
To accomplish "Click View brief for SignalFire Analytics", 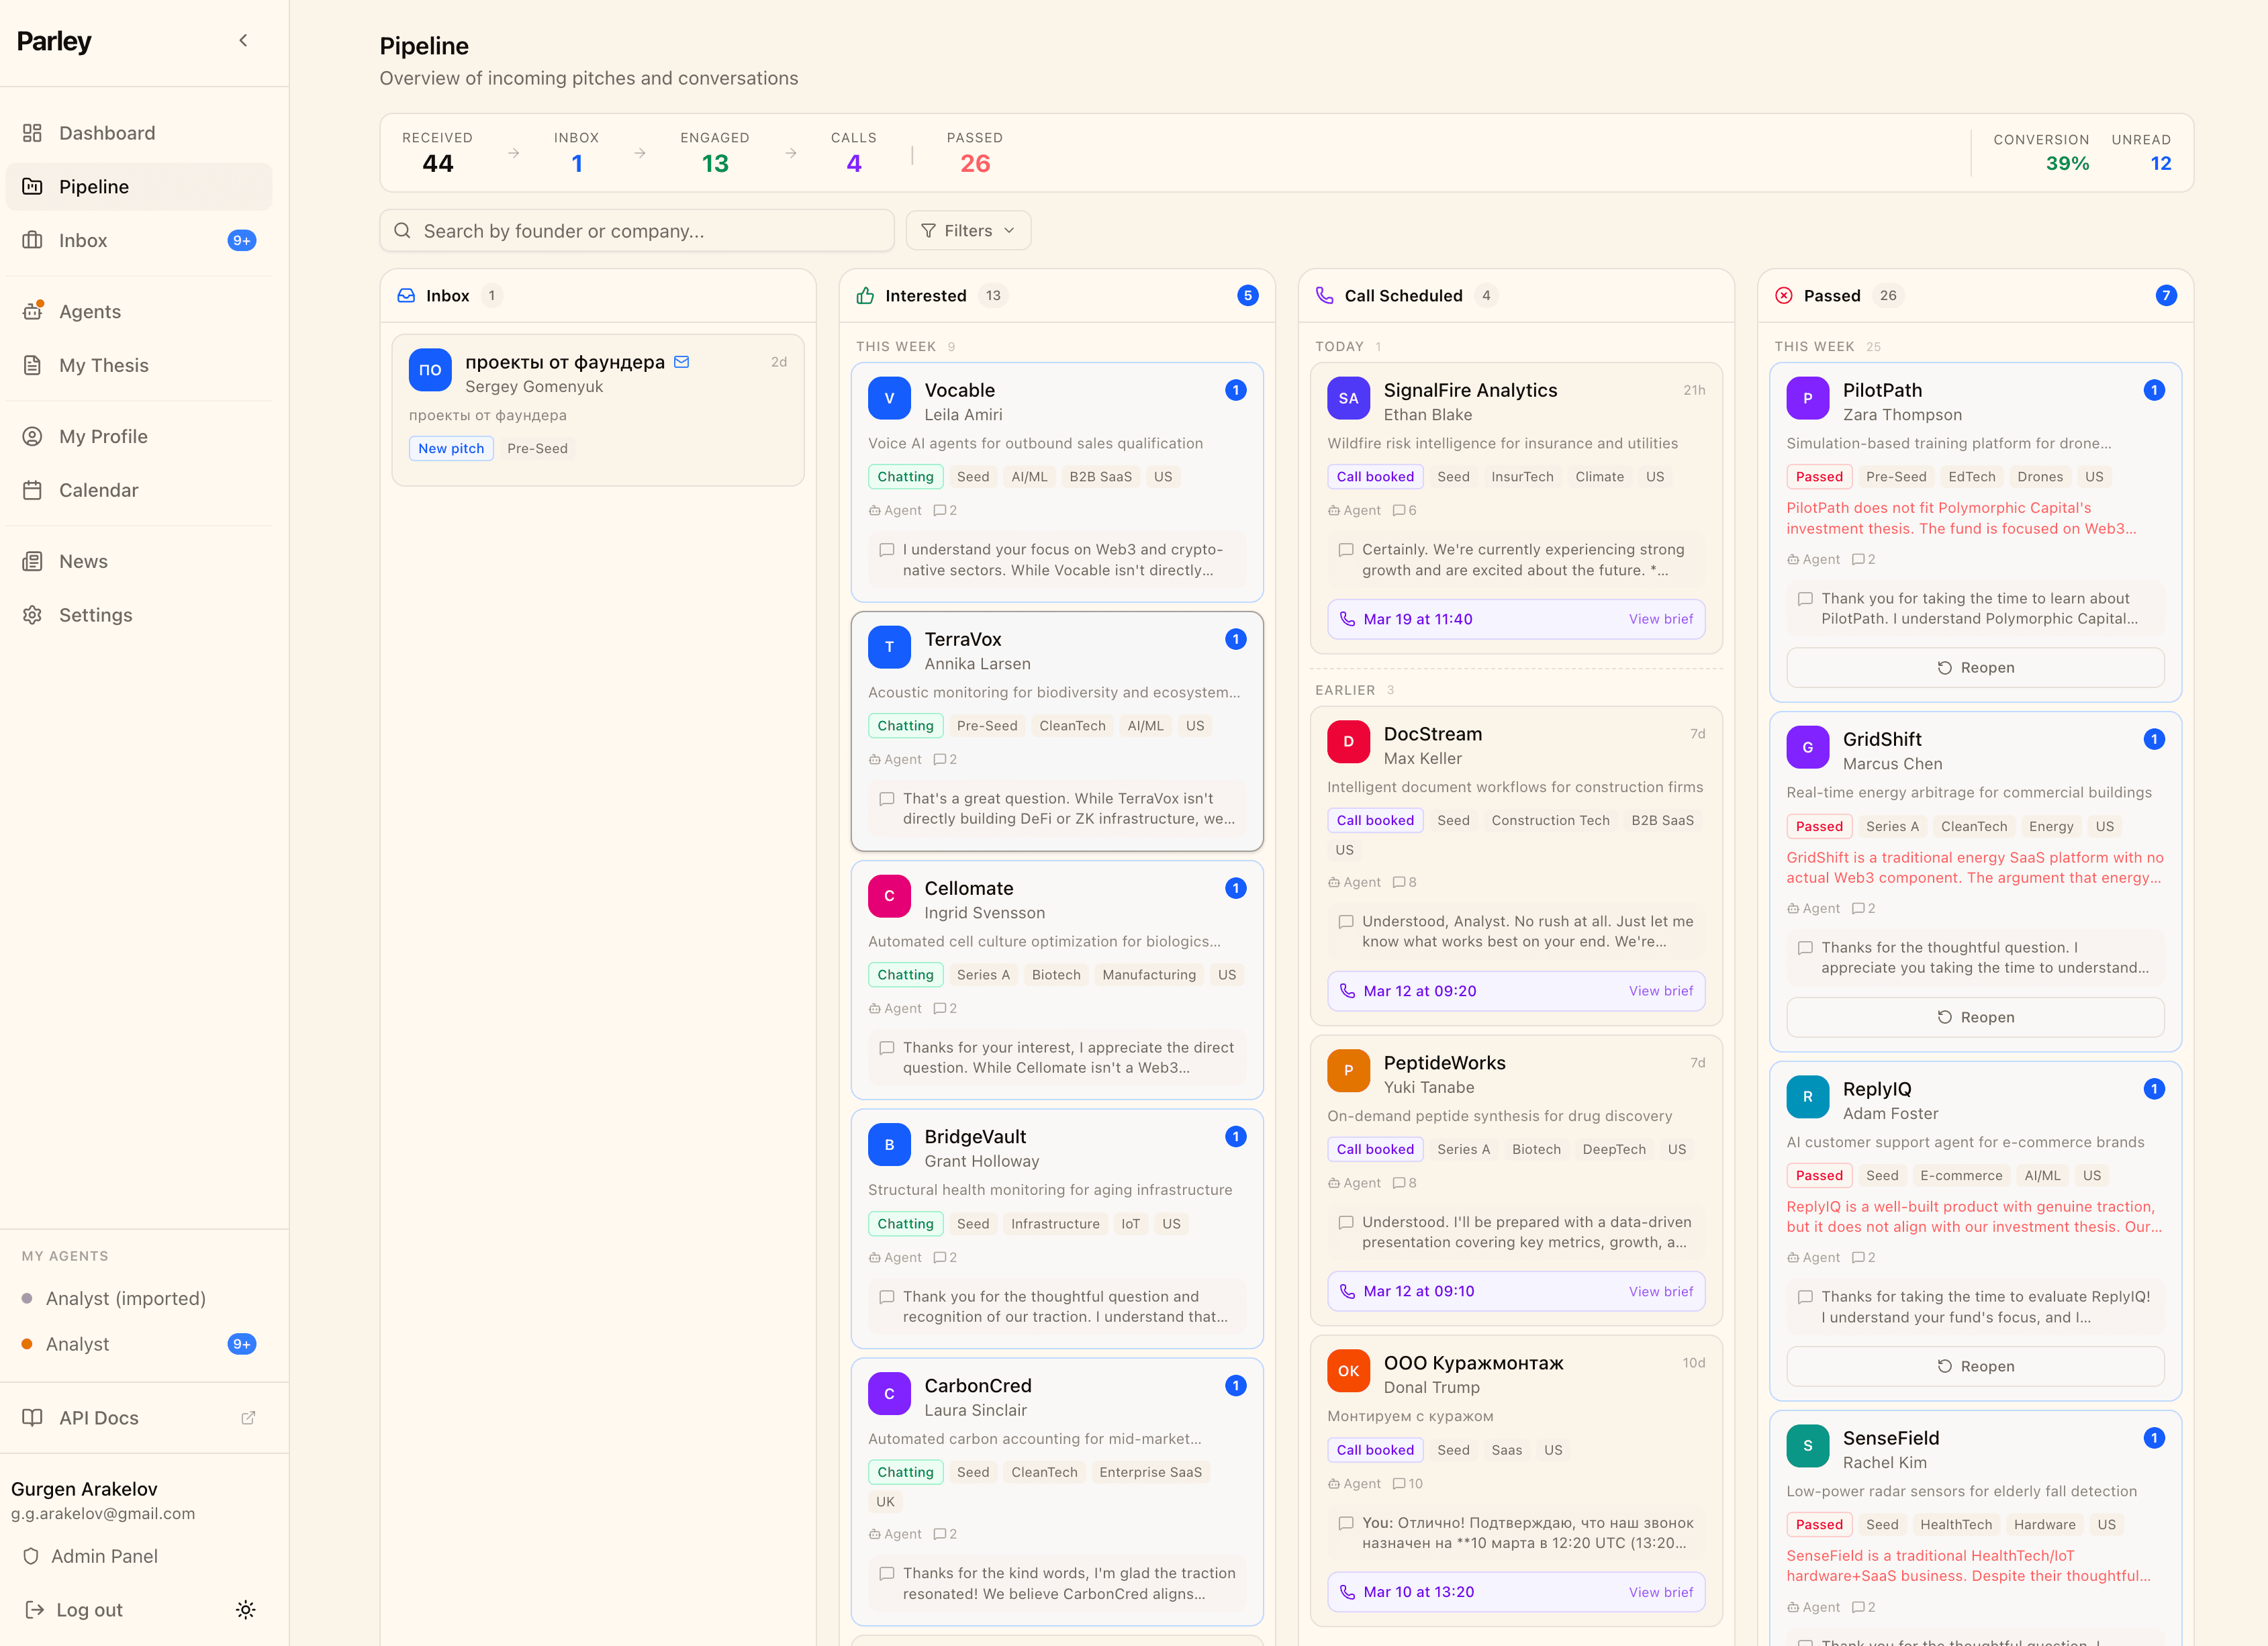I will coord(1661,618).
